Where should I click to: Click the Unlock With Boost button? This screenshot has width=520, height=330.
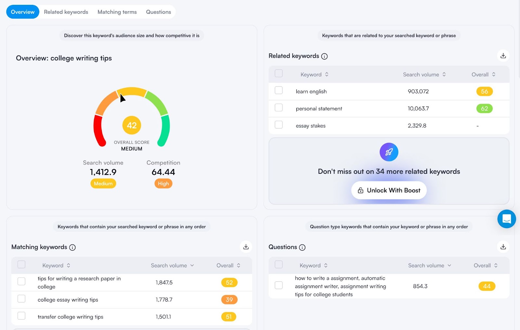pyautogui.click(x=389, y=190)
